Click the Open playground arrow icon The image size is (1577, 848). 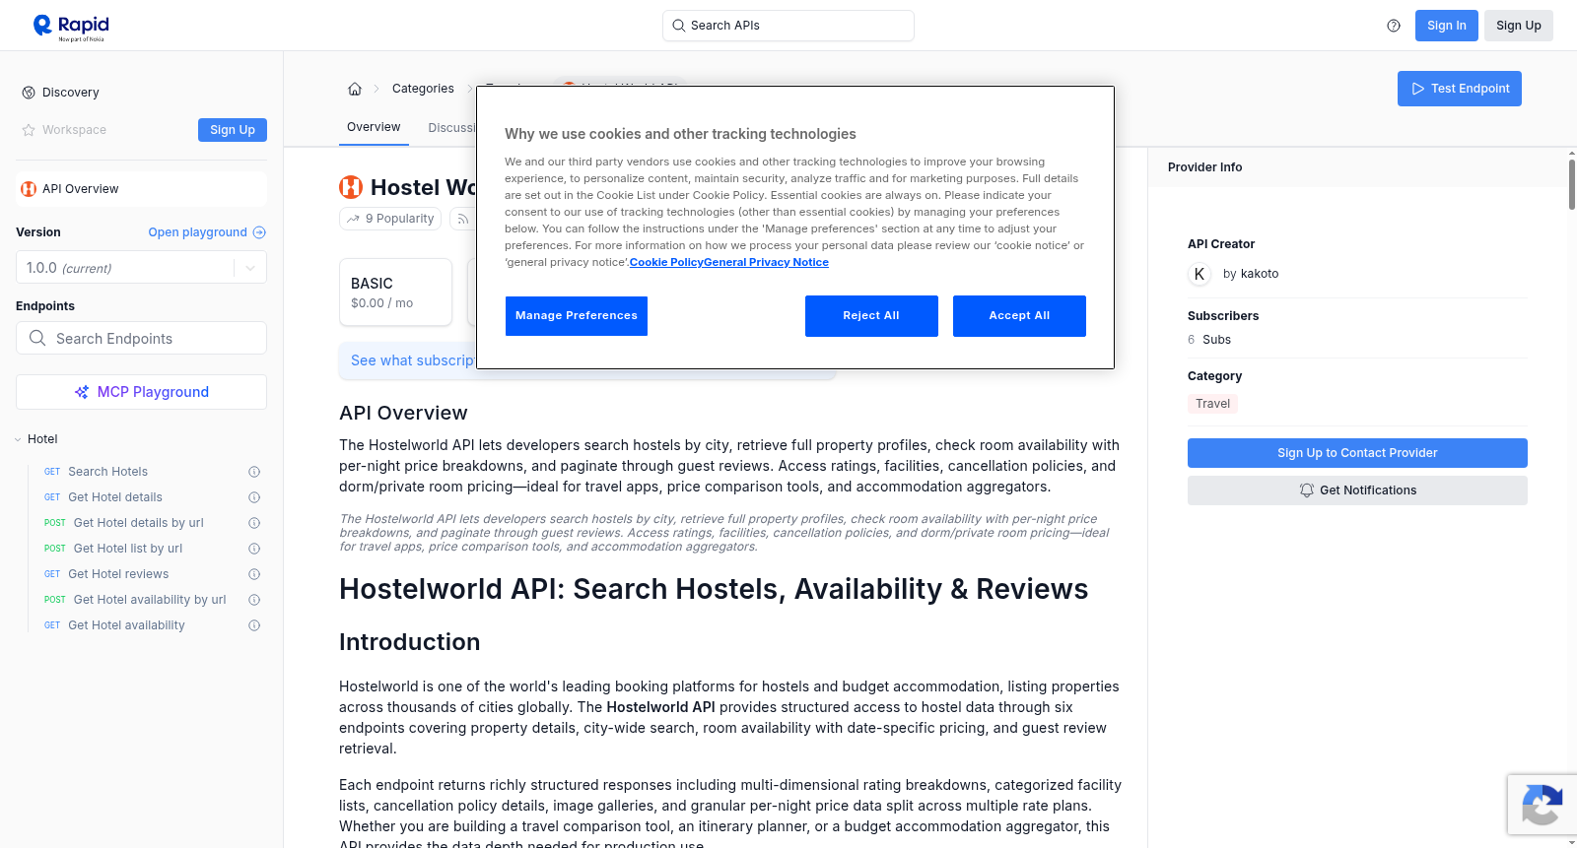pyautogui.click(x=259, y=232)
